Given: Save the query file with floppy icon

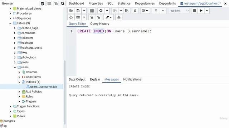Looking at the screenshot, I should pos(78,11).
